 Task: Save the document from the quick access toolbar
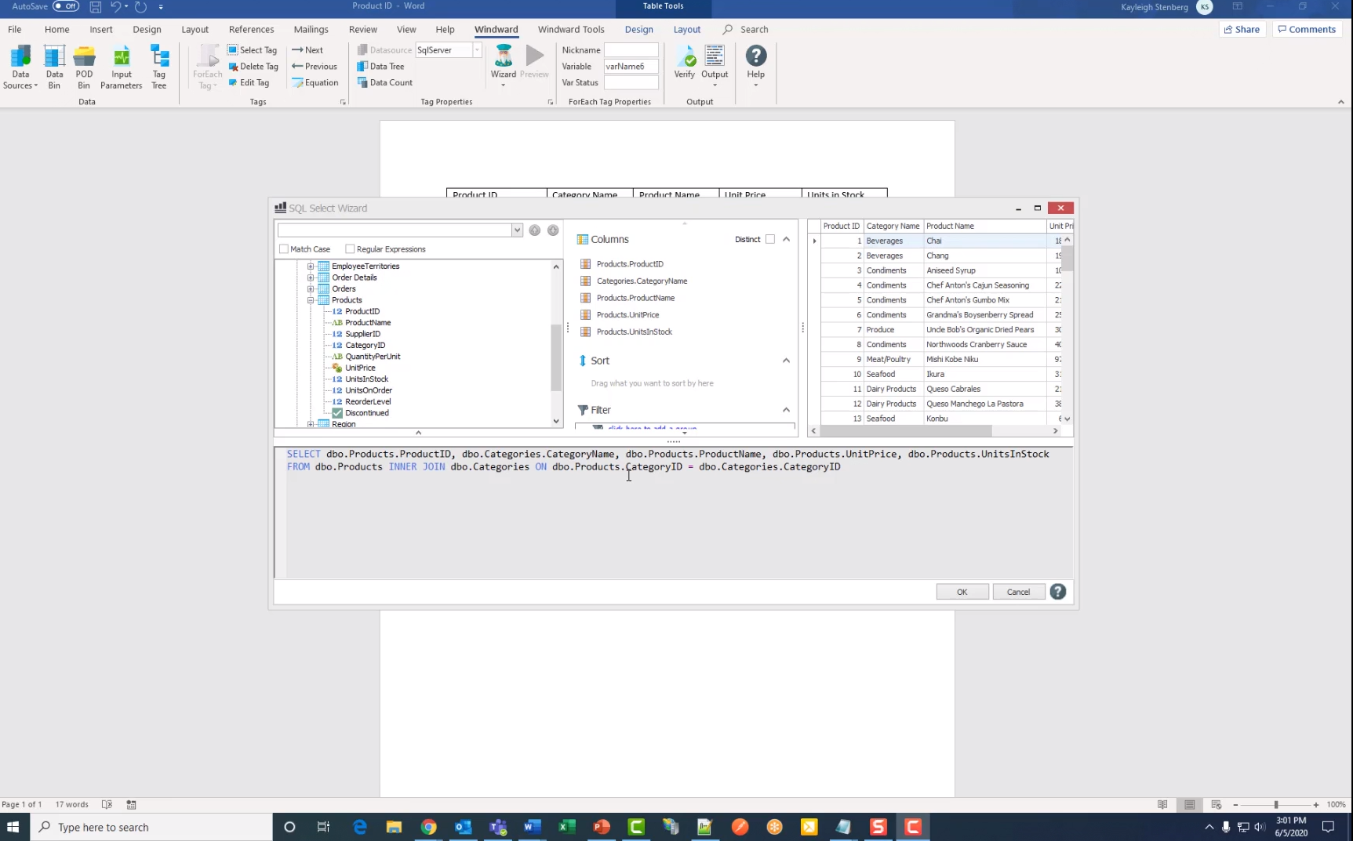[x=95, y=7]
